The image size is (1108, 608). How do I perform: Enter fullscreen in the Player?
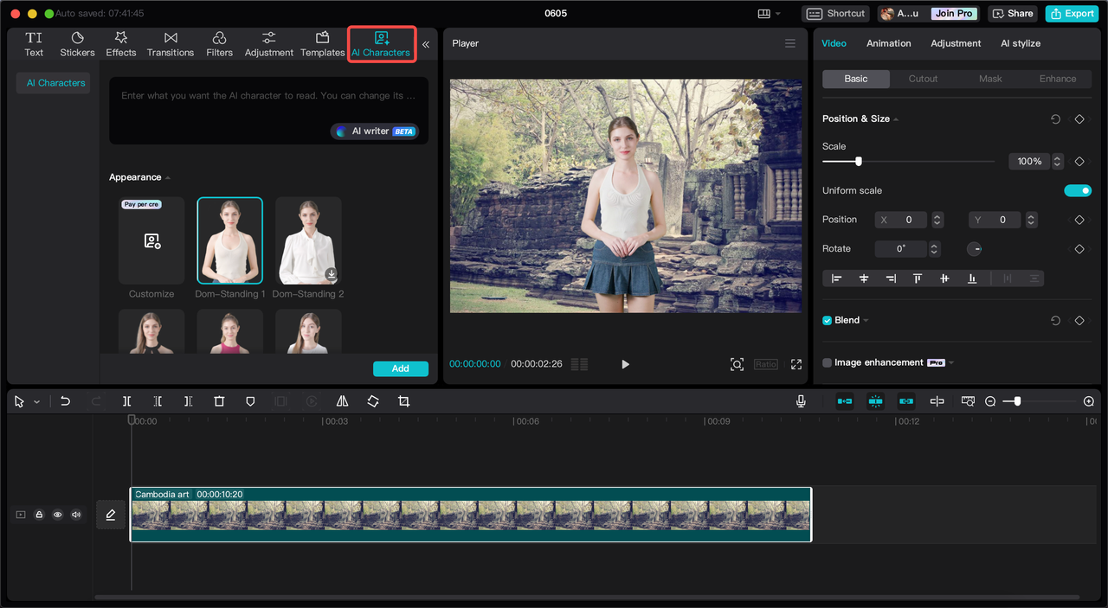tap(796, 364)
